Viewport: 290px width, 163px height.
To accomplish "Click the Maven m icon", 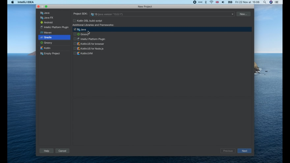I will (x=42, y=33).
